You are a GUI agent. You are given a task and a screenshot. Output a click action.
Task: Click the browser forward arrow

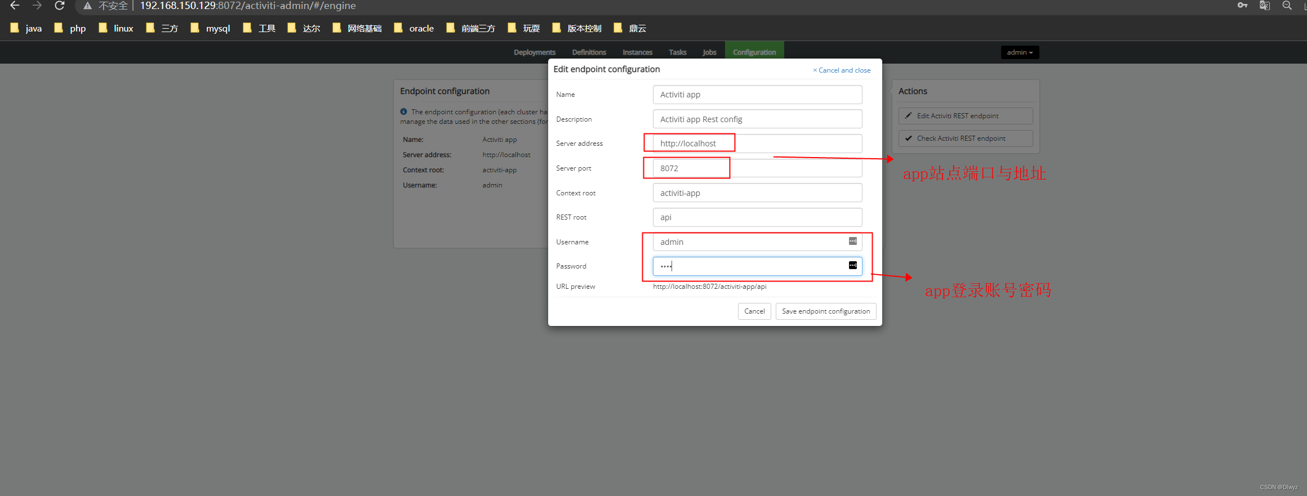pyautogui.click(x=37, y=6)
